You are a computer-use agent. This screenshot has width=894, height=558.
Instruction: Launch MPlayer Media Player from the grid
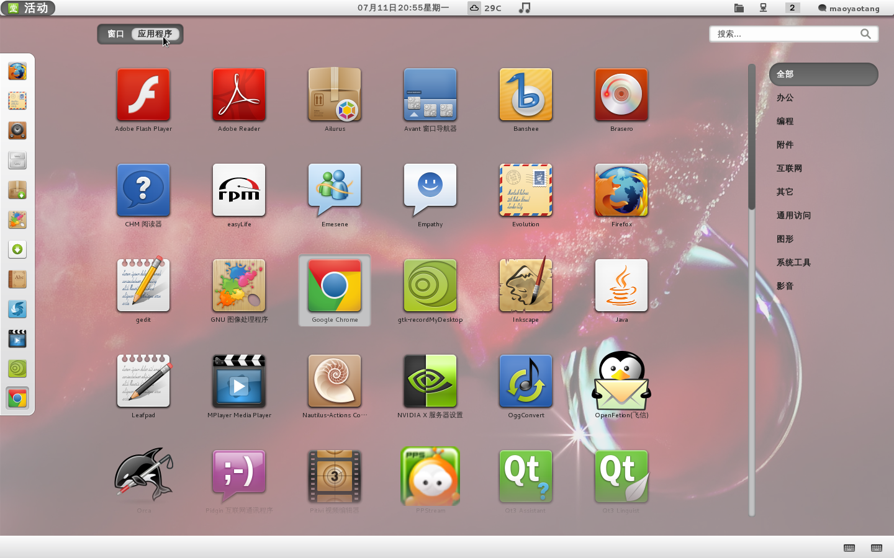point(239,381)
